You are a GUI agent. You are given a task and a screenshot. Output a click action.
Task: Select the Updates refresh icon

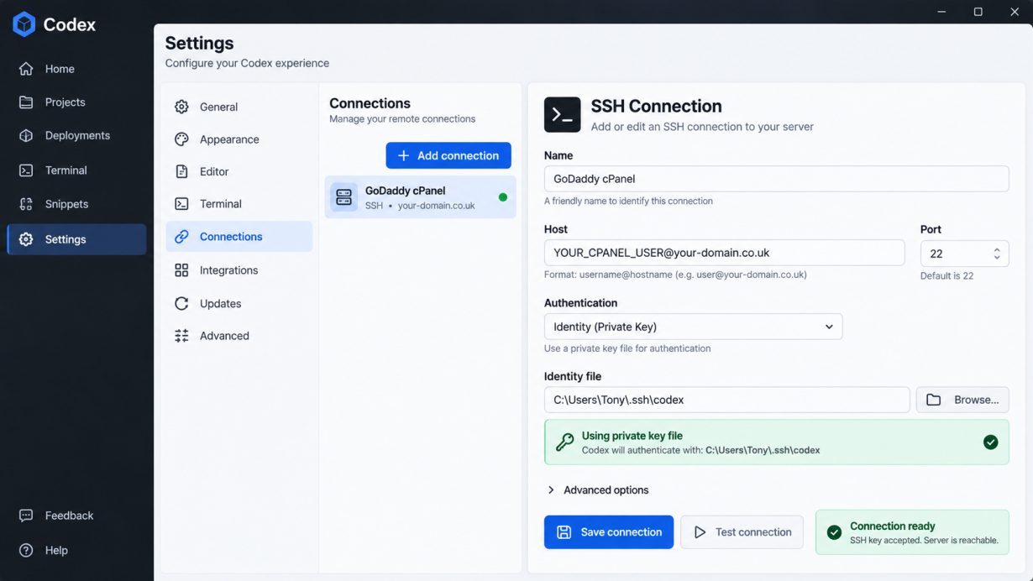pyautogui.click(x=181, y=304)
